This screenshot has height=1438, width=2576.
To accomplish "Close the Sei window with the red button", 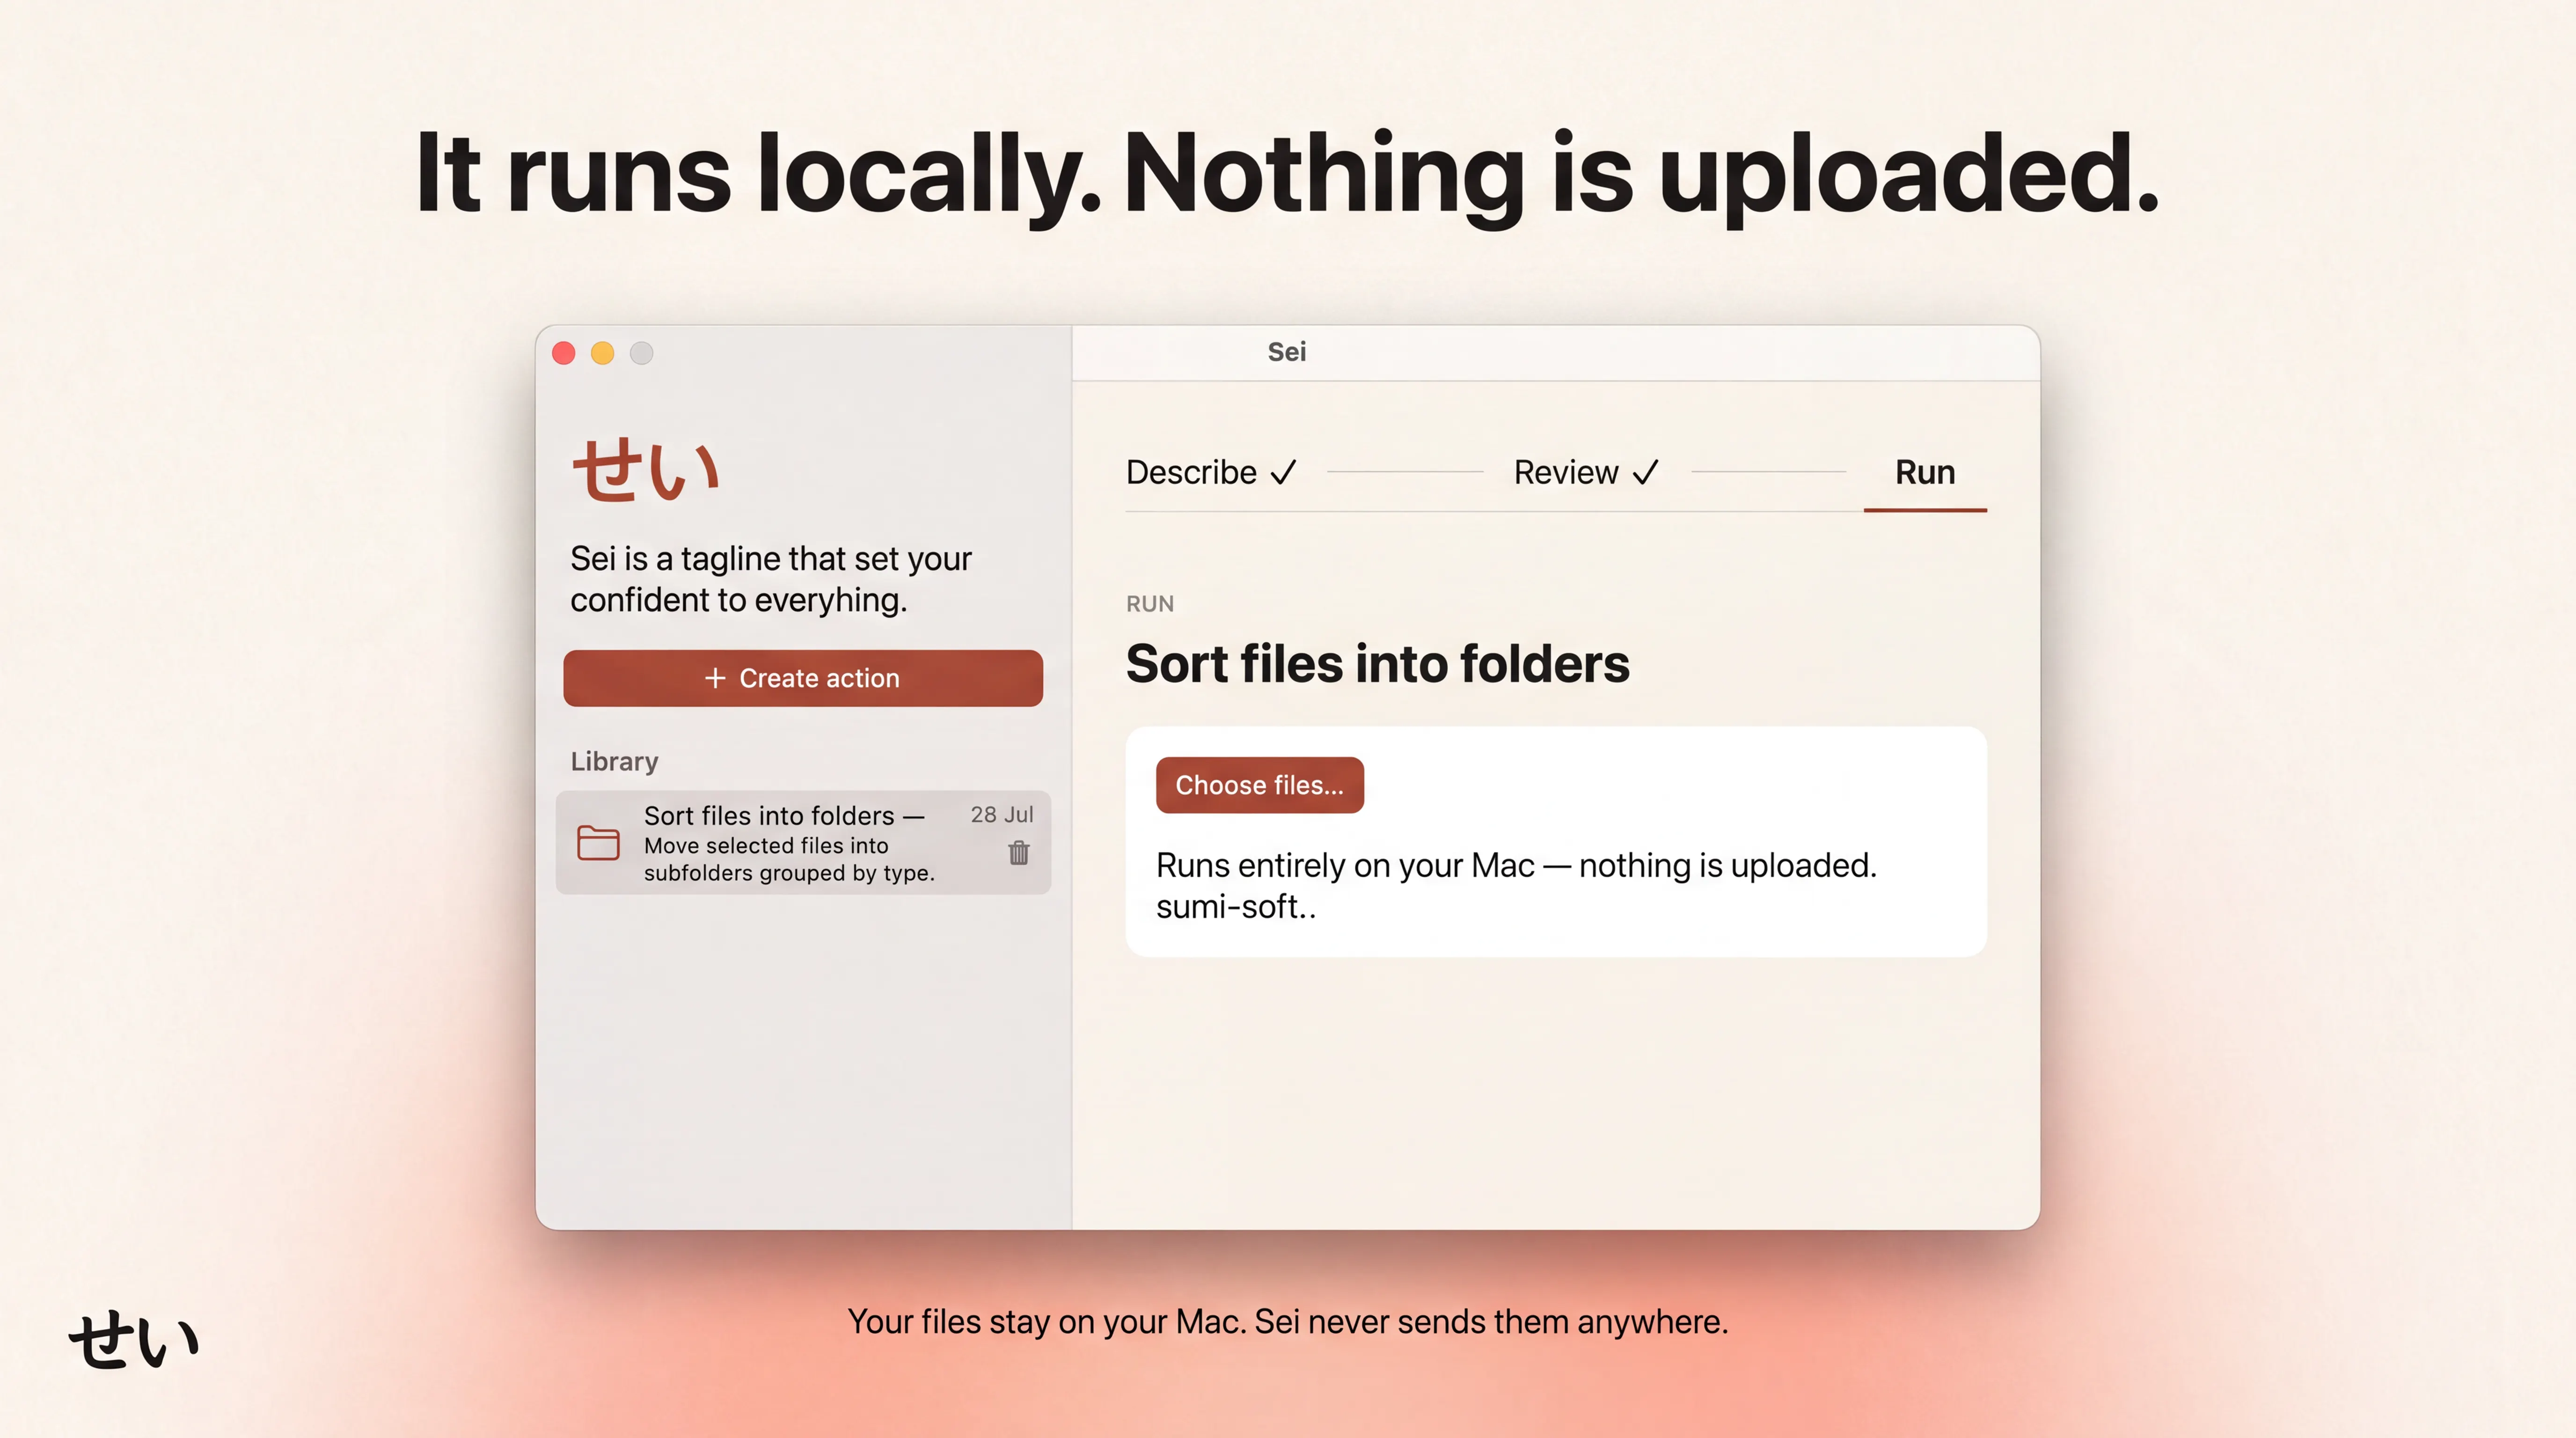I will point(564,353).
